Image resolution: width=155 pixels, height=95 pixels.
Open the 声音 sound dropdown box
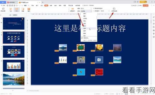tap(86, 11)
